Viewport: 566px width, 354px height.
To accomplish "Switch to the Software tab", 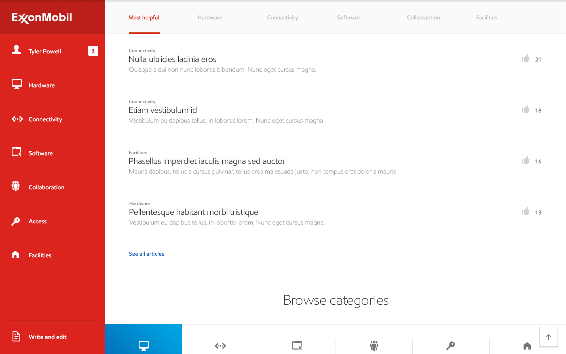I will tap(348, 17).
